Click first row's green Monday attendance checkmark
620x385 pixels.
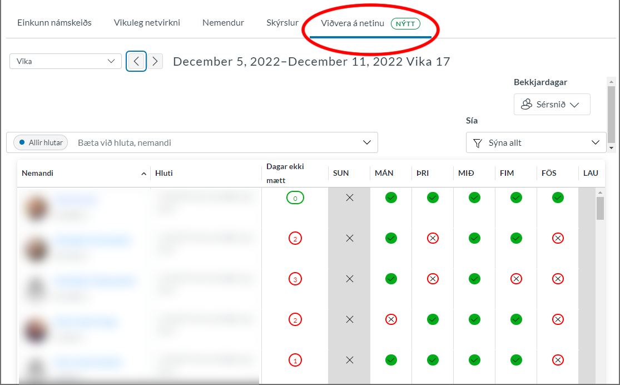[x=391, y=198]
